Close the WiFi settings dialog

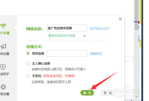120,19
